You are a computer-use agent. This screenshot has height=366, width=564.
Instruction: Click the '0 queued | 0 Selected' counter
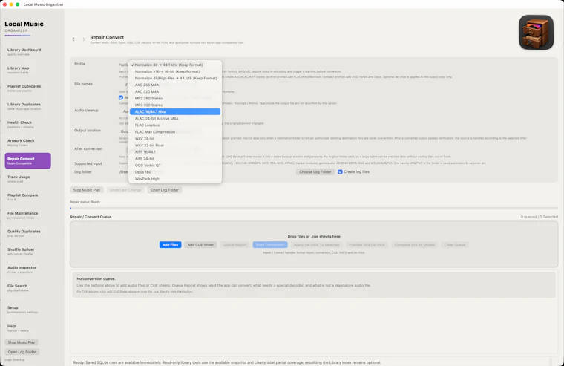[540, 217]
